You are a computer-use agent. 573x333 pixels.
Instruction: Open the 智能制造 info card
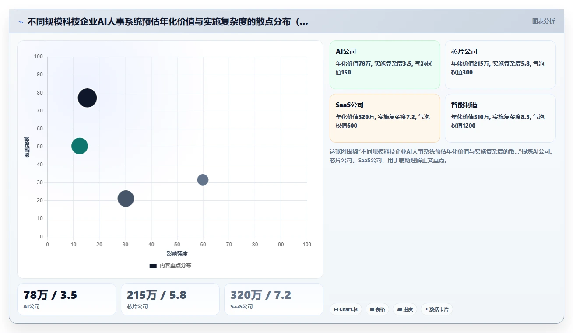coord(500,118)
